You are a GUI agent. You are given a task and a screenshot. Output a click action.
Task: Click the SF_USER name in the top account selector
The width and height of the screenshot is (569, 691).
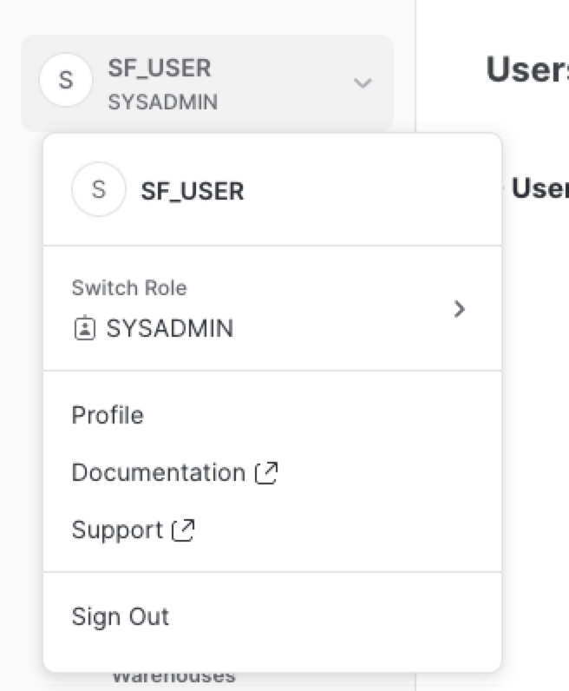point(160,68)
